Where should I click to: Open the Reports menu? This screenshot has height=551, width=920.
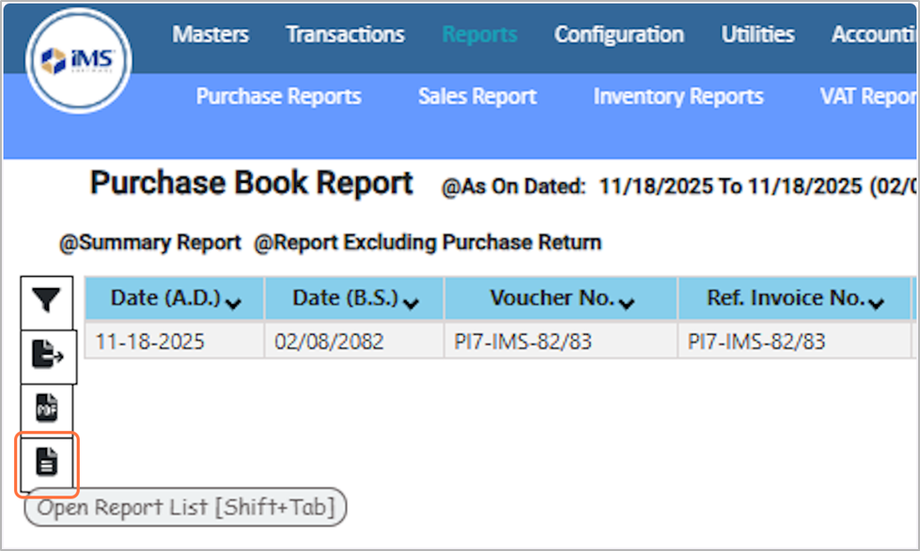click(x=479, y=35)
